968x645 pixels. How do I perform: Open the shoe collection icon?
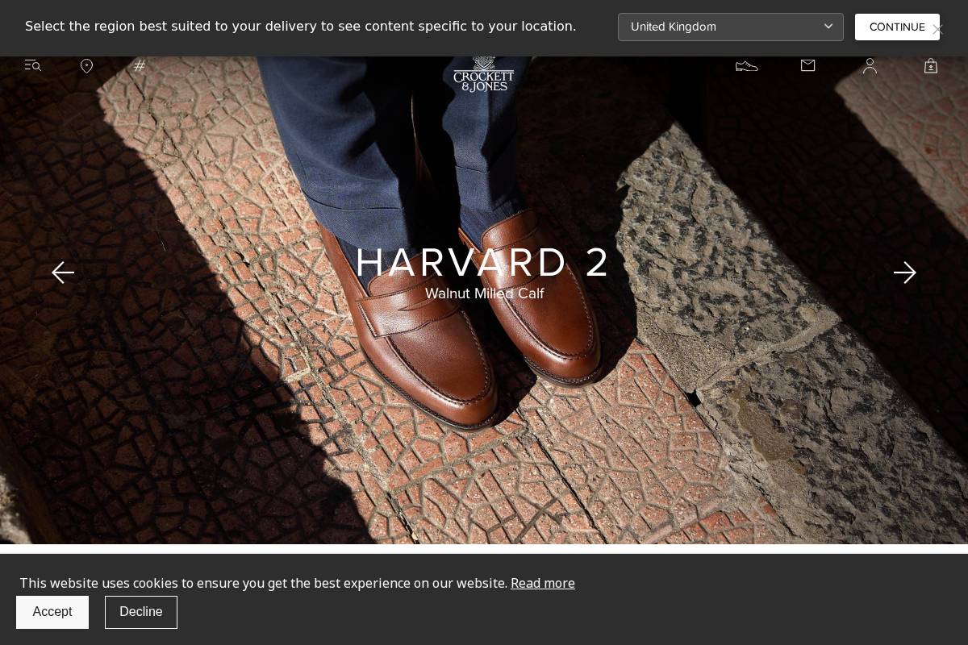[x=747, y=65]
